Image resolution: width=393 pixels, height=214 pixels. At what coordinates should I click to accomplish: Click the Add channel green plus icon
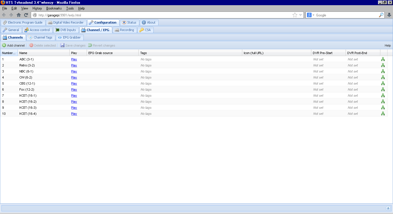click(4, 45)
